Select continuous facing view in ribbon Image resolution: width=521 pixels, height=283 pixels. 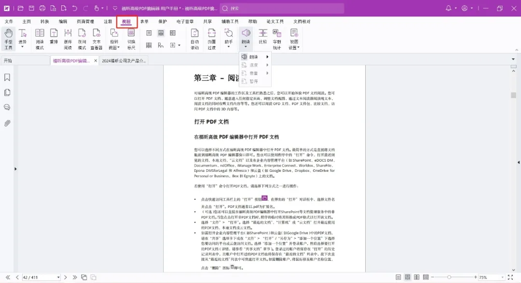click(149, 45)
